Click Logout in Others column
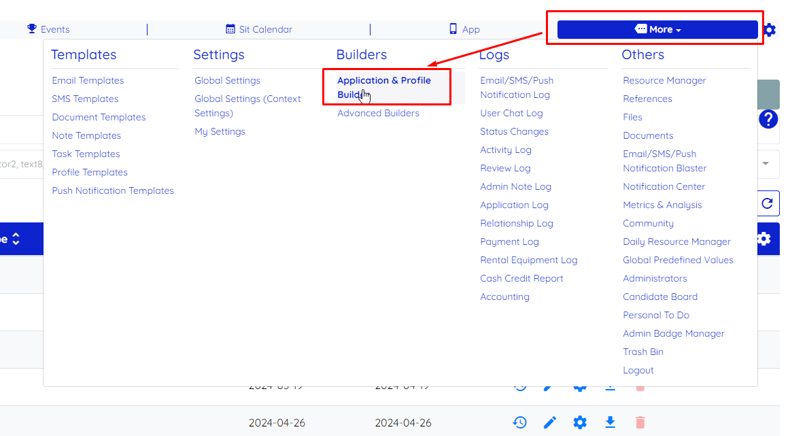Screen dimensions: 790x436 point(638,370)
